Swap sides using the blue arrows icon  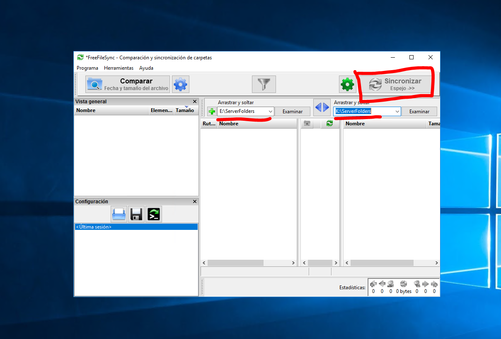pyautogui.click(x=322, y=107)
